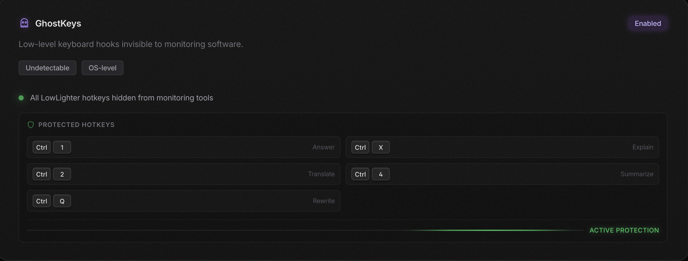Click the 1 key badge for Answer
Screen dimensions: 688x261
[x=62, y=147]
